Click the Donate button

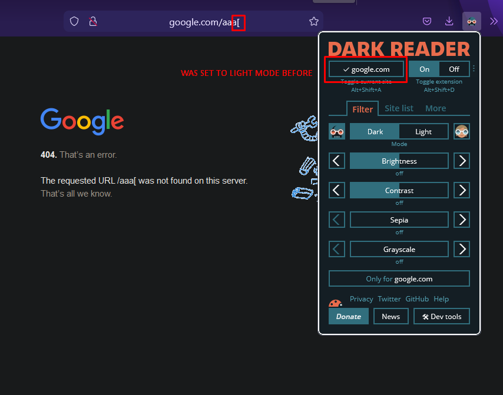coord(348,317)
